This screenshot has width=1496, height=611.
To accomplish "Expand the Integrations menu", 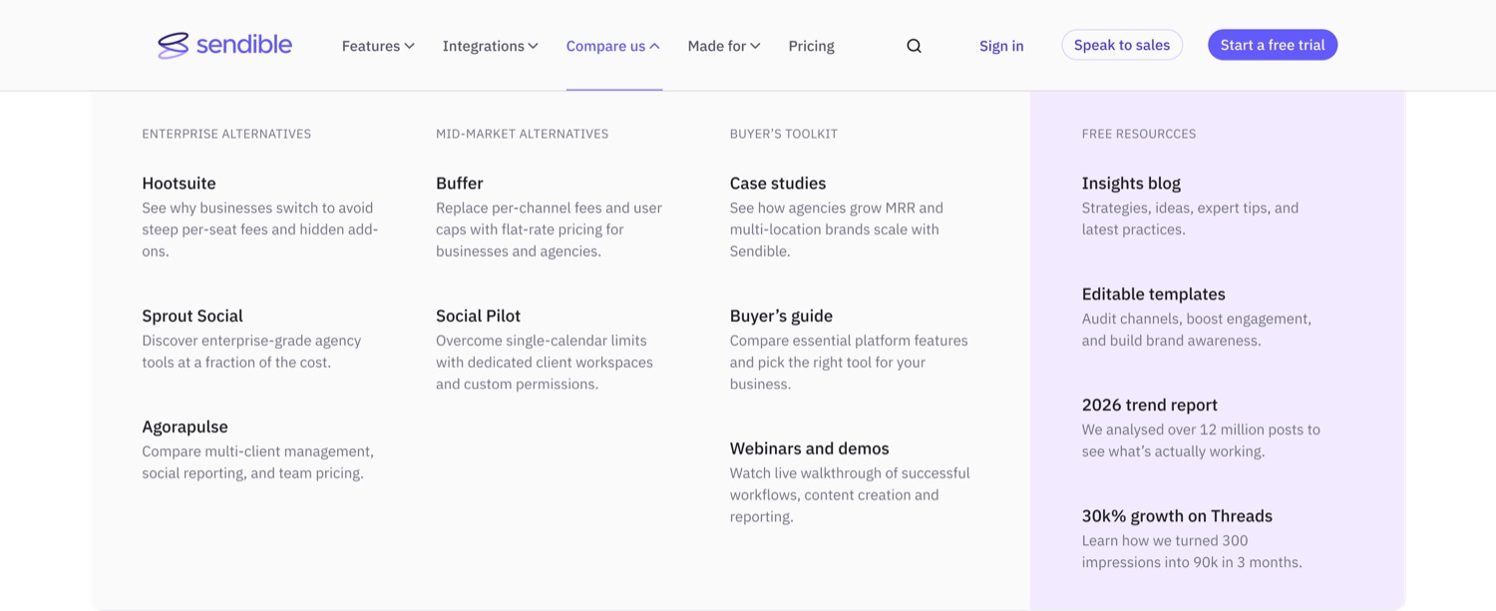I will tap(491, 46).
